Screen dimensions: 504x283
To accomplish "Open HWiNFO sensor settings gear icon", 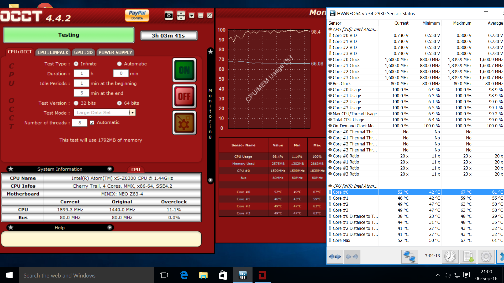I will click(x=486, y=257).
